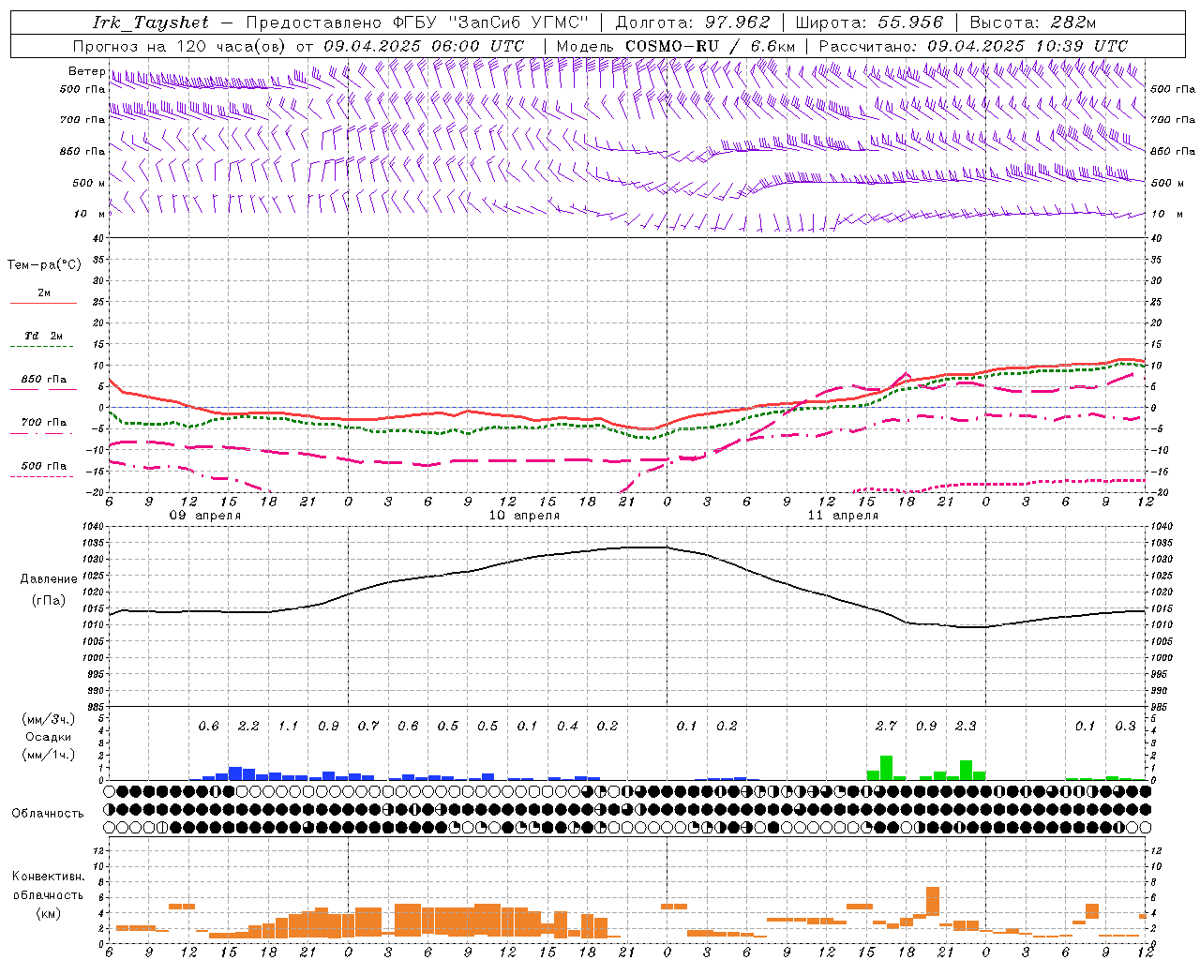Click the latitude value Широта: 55.956
Image resolution: width=1200 pixels, height=960 pixels.
point(869,22)
